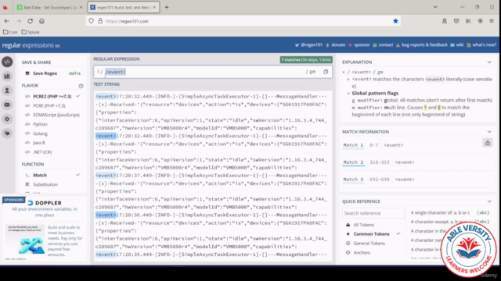Open the regex library sidebar icon
Screen dimensions: 501x281
7,76
